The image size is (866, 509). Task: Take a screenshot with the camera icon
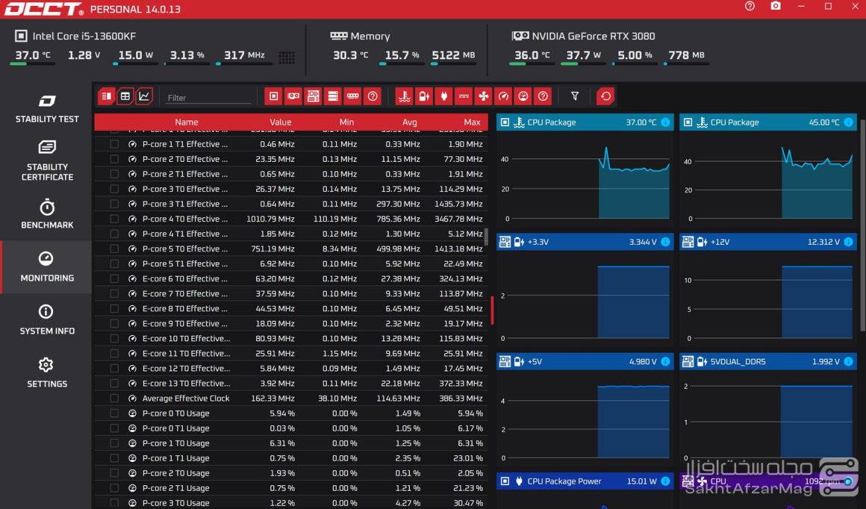pos(776,7)
